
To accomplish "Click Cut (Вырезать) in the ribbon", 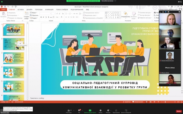I will coord(11,13).
